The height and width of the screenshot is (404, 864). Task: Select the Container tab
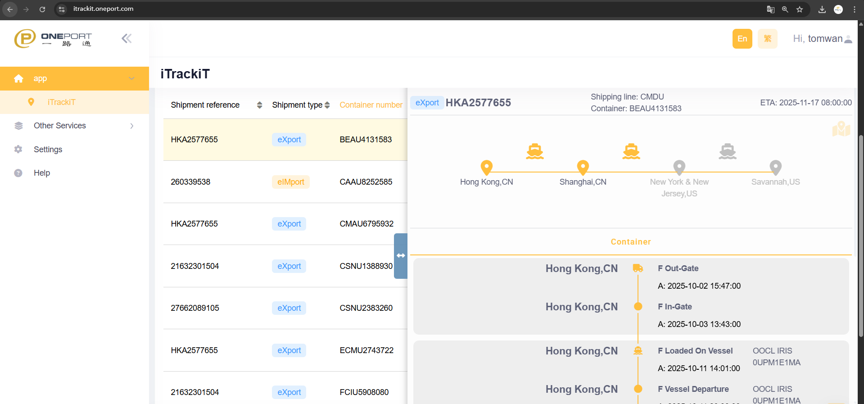(x=630, y=242)
